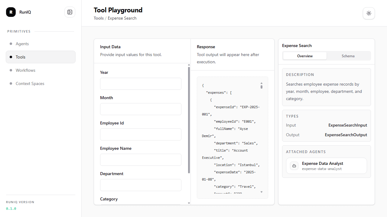The height and width of the screenshot is (217, 387).
Task: Click the input form scroll-down arrow
Action: [x=189, y=203]
